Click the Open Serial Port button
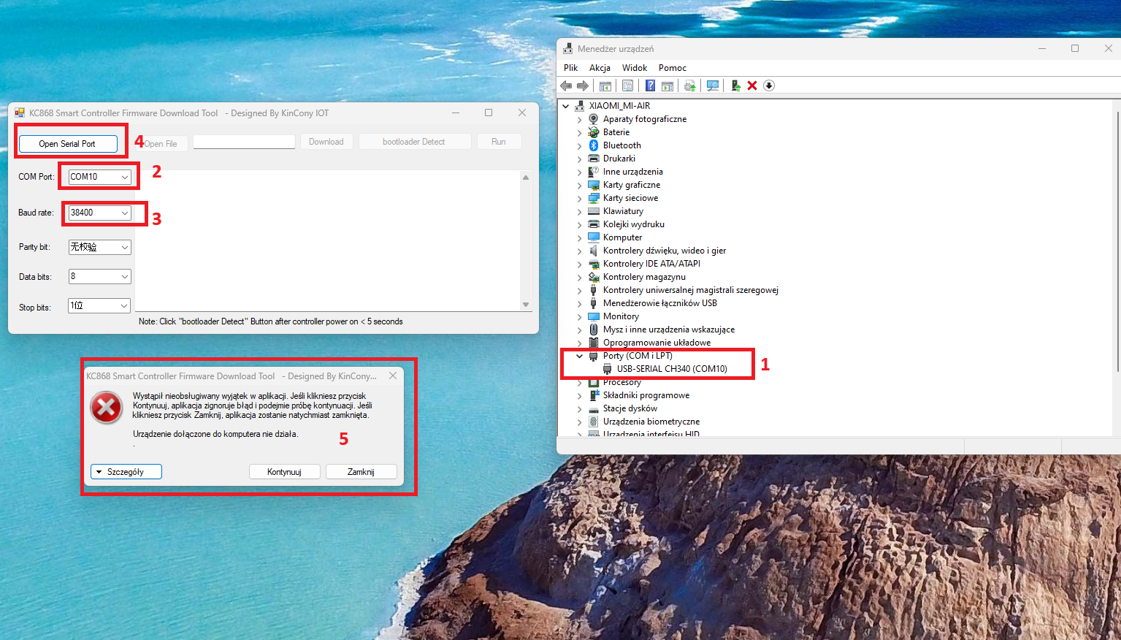1121x640 pixels. coord(67,144)
